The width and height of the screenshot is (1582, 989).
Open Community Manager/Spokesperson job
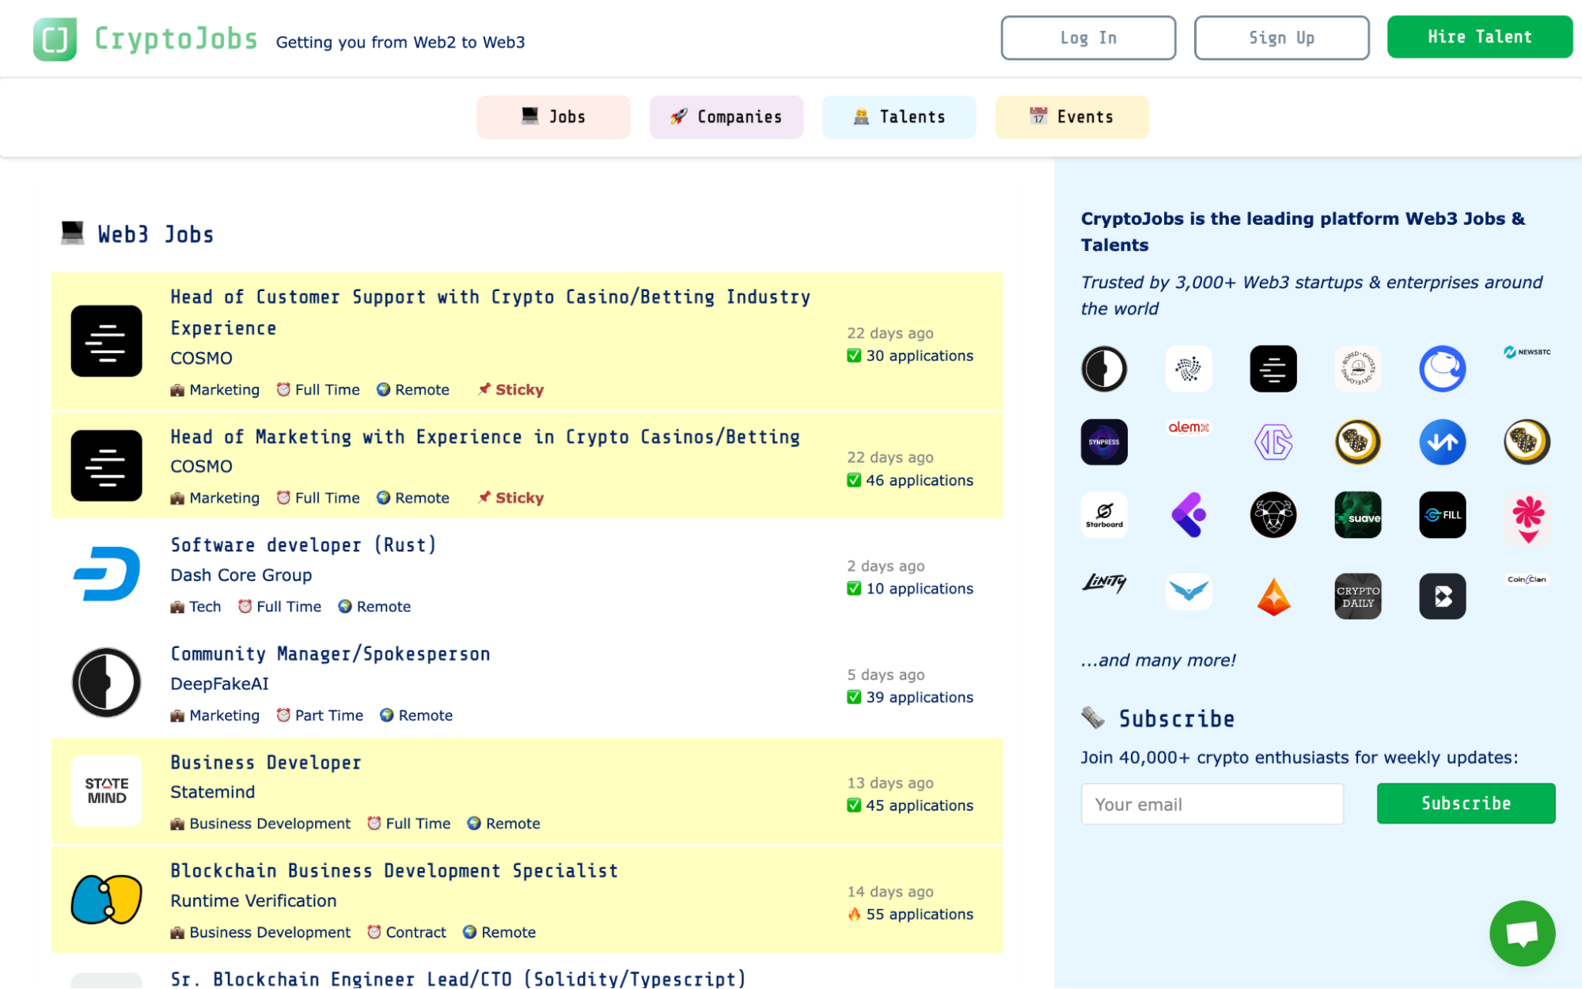click(331, 654)
